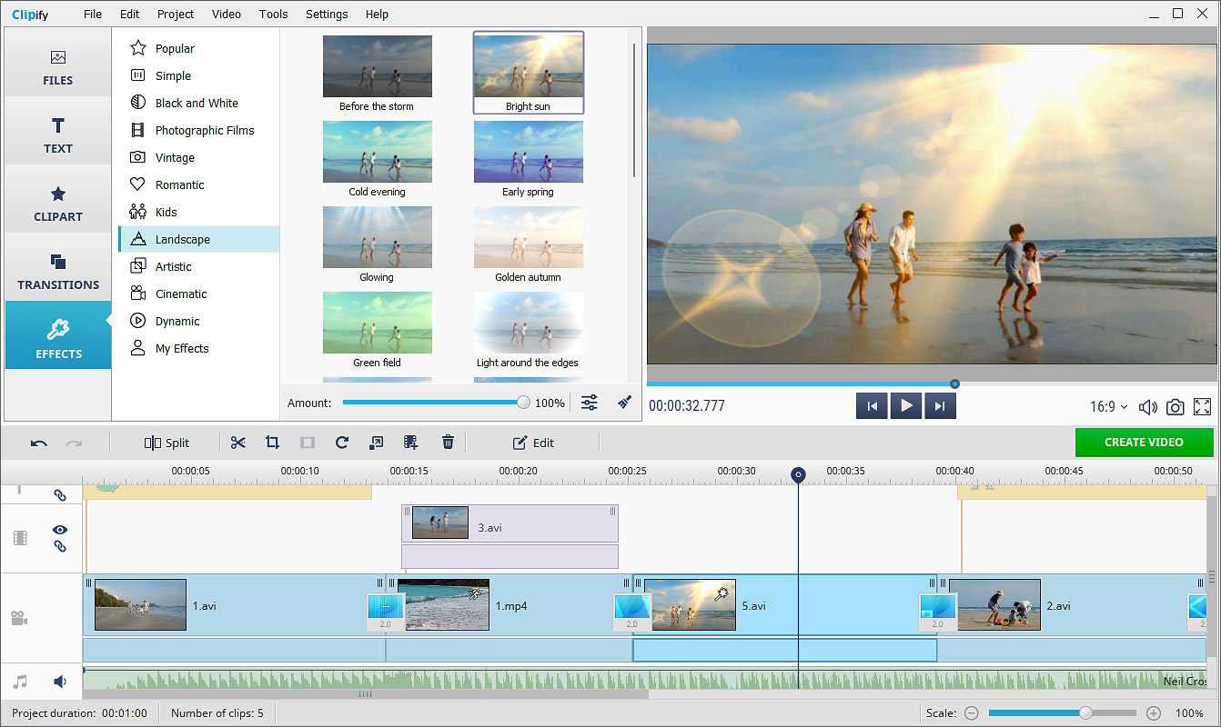Click the Undo arrow icon

pyautogui.click(x=39, y=443)
